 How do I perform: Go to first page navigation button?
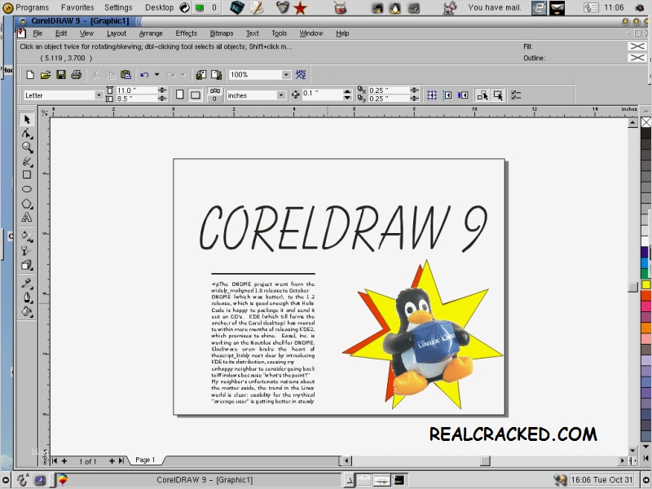pos(55,460)
